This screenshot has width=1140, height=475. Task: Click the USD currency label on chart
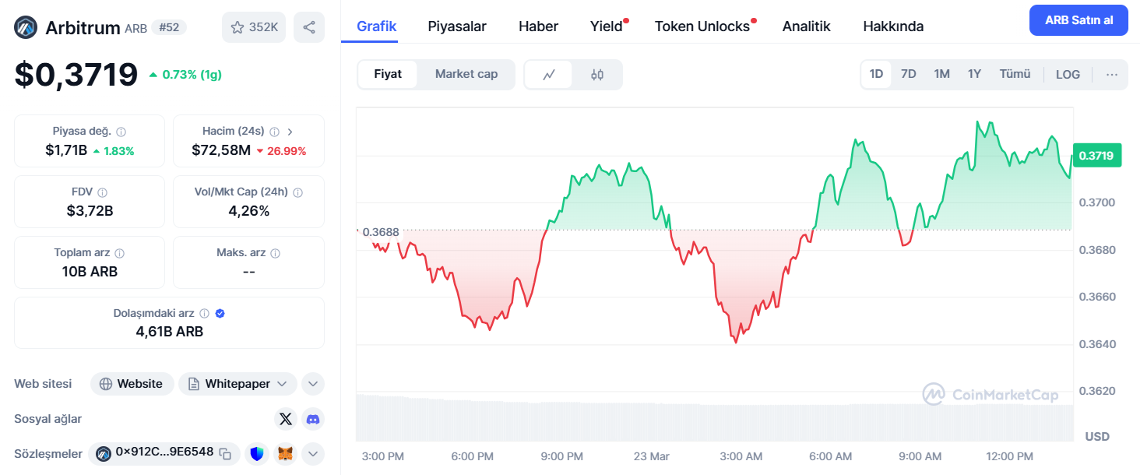1097,436
